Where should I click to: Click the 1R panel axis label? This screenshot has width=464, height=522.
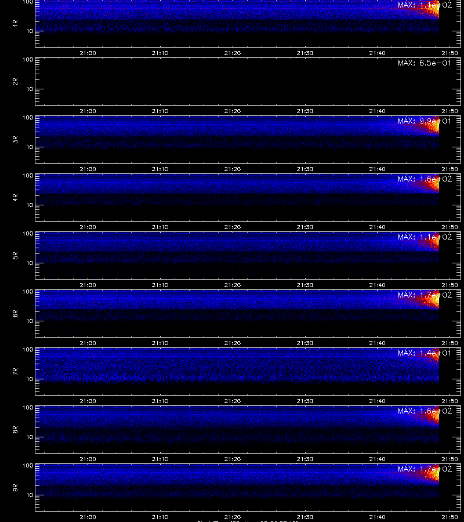pos(15,23)
